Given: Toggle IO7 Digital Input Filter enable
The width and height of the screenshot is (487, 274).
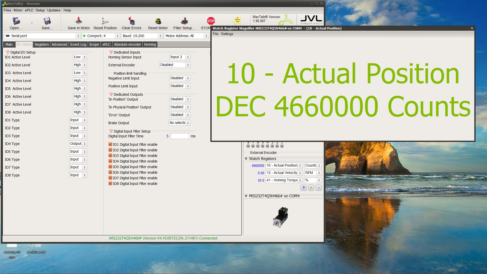Looking at the screenshot, I should (110, 178).
